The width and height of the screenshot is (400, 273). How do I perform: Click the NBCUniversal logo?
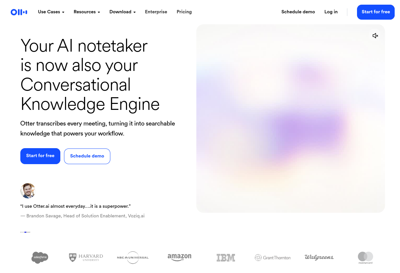[x=133, y=257]
